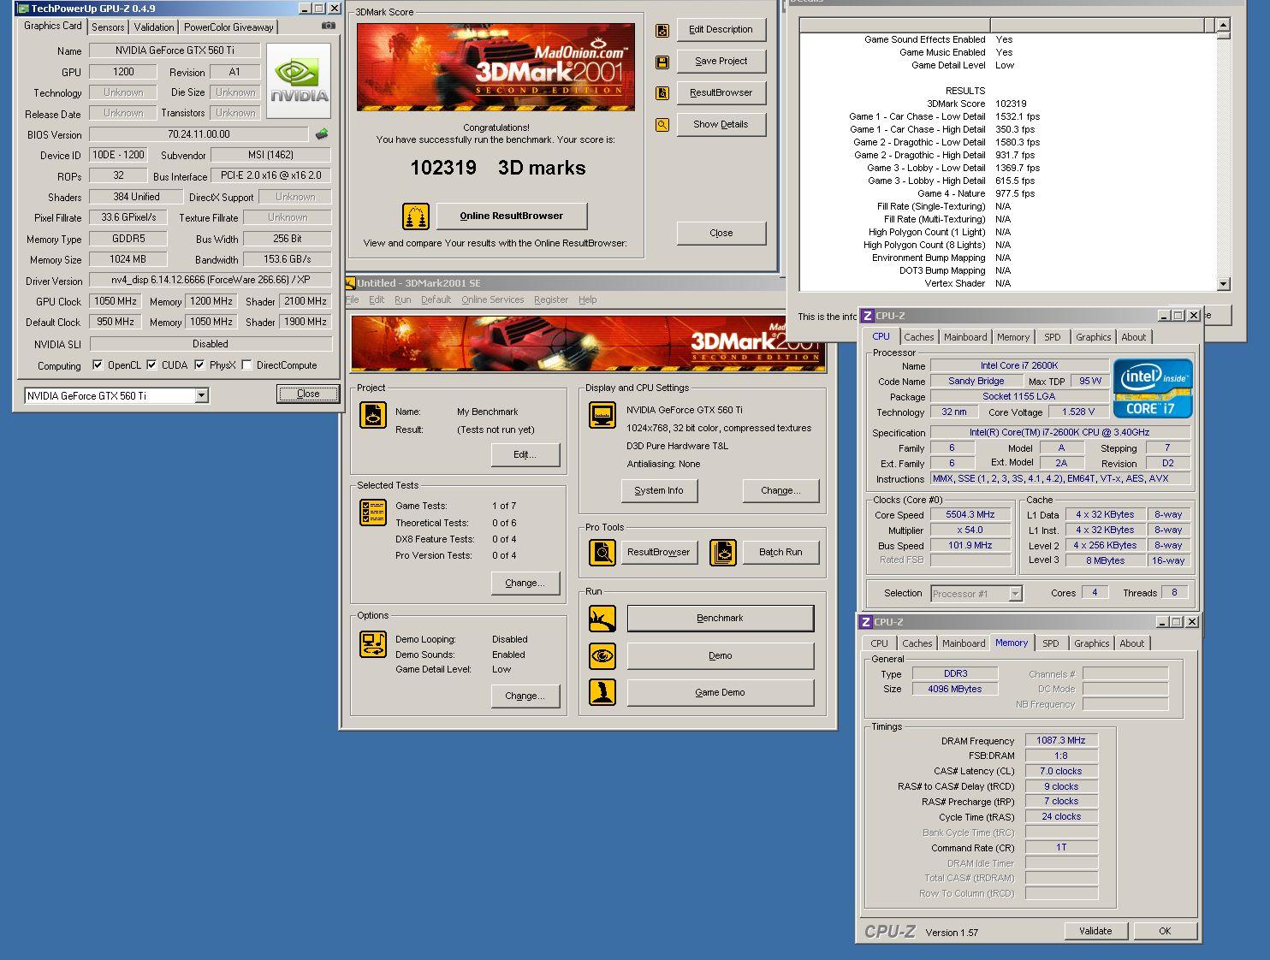Click the Benchmark run icon
Image resolution: width=1270 pixels, height=960 pixels.
[602, 618]
